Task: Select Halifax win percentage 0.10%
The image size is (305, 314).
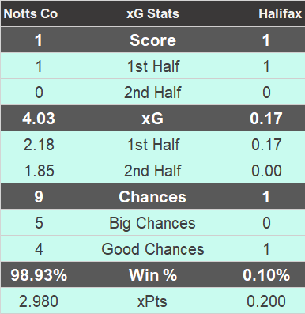Action: point(266,275)
